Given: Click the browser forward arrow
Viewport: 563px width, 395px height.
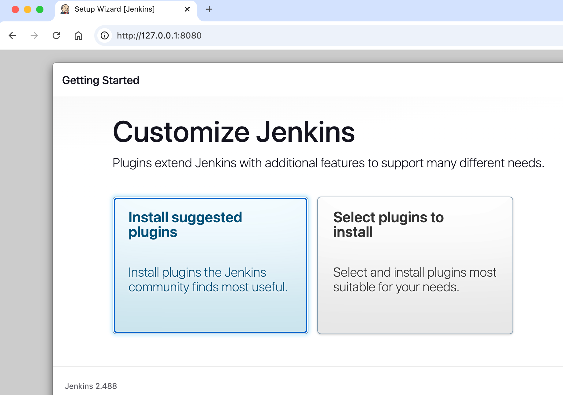Looking at the screenshot, I should coord(34,35).
